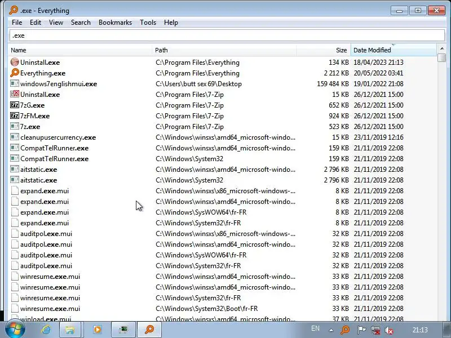This screenshot has width=451, height=338.
Task: Open Windows Media Player from the taskbar
Action: (98, 330)
